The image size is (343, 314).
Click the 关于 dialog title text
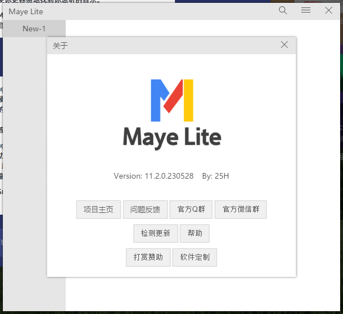pos(60,46)
